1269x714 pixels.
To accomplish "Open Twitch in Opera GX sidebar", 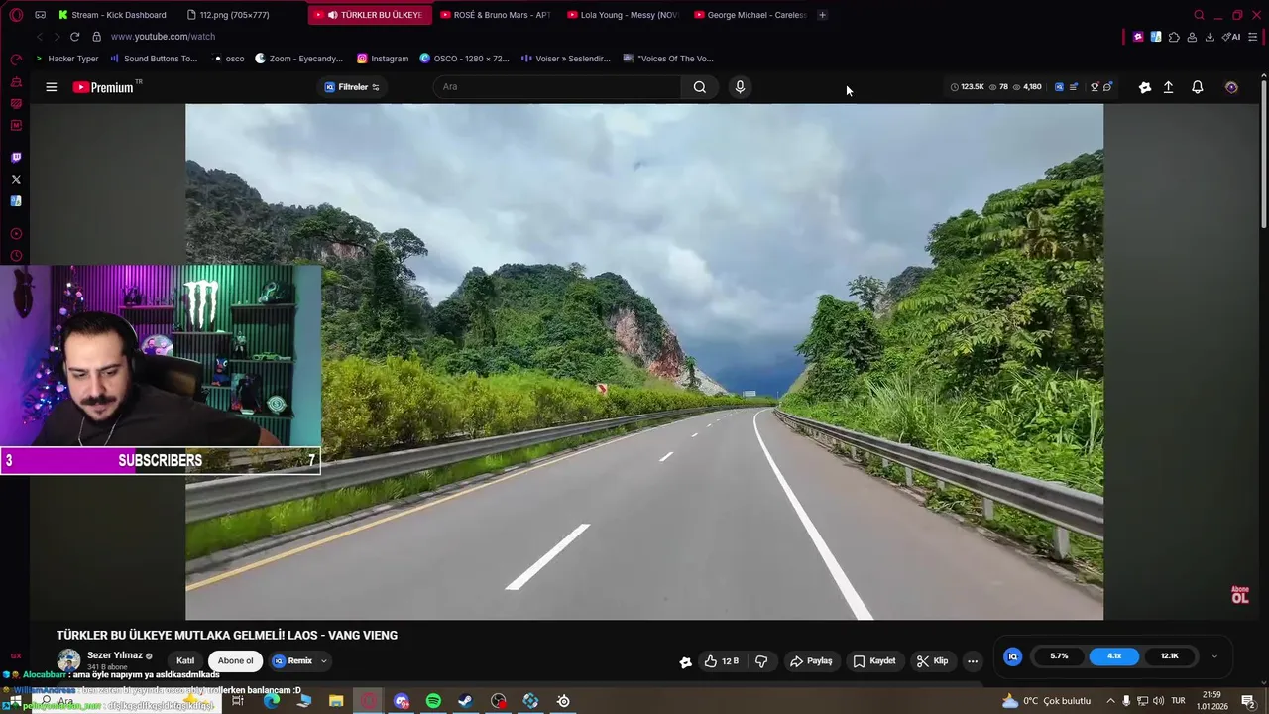I will [x=16, y=158].
